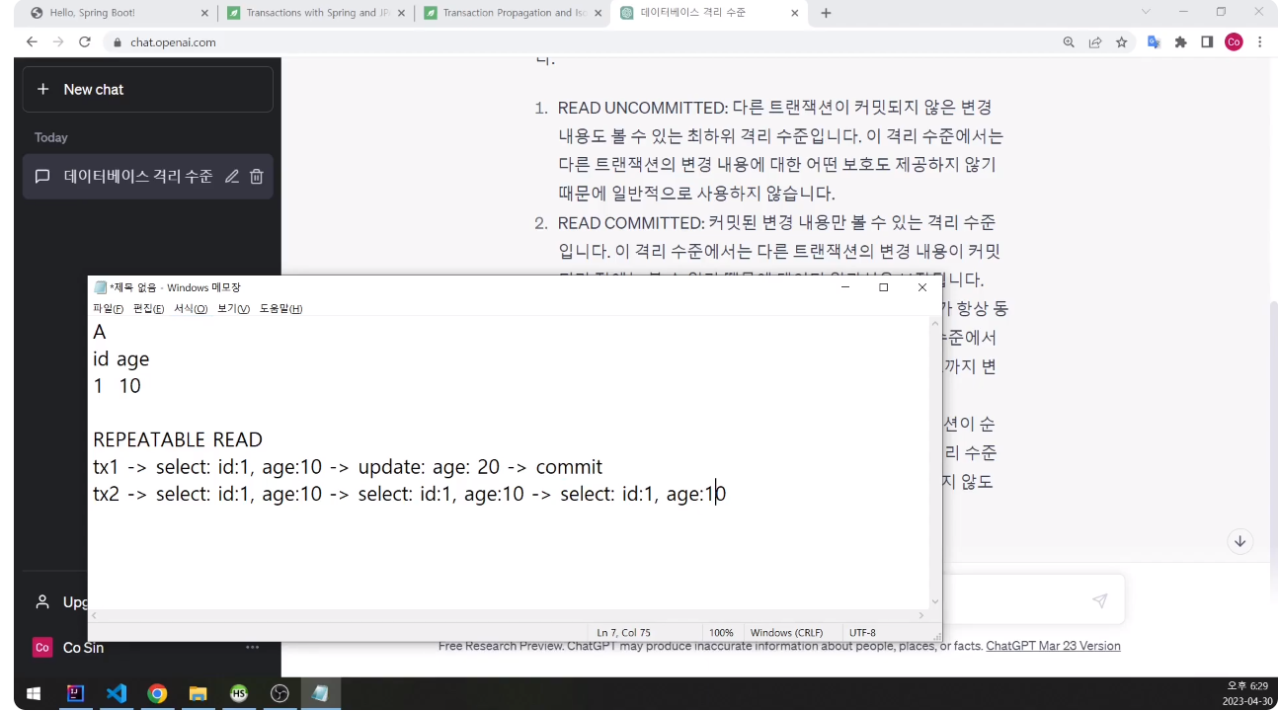Click the scroll-to-bottom arrow button
Viewport: 1278px width, 711px height.
1240,541
